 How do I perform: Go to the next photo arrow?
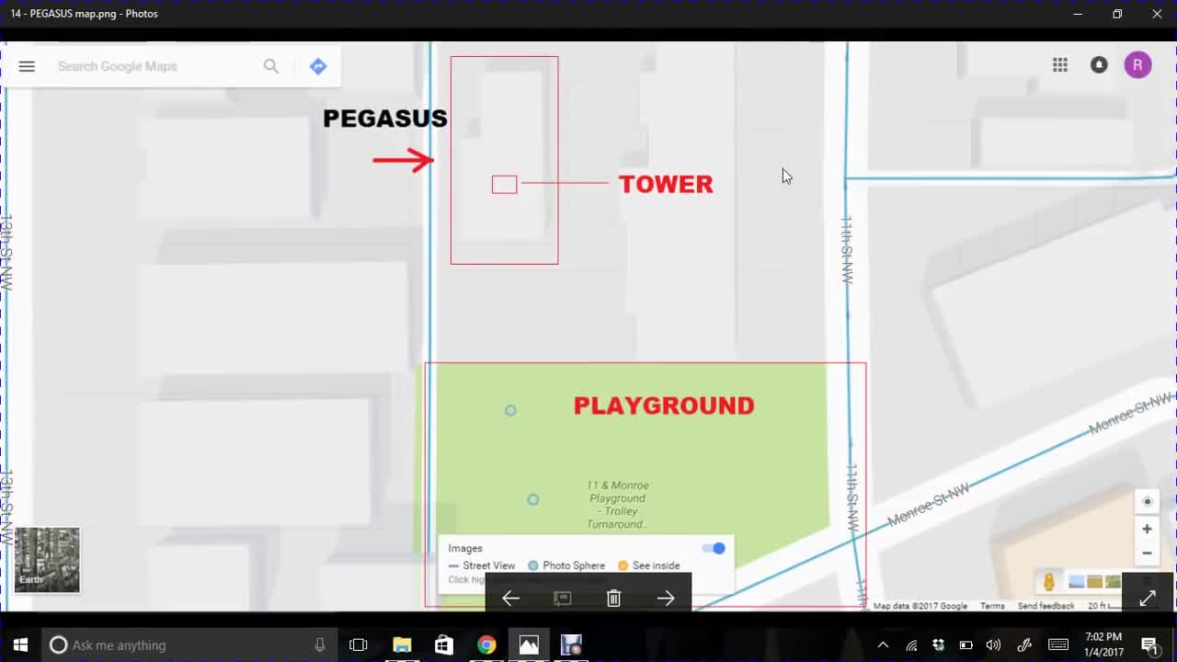[666, 599]
